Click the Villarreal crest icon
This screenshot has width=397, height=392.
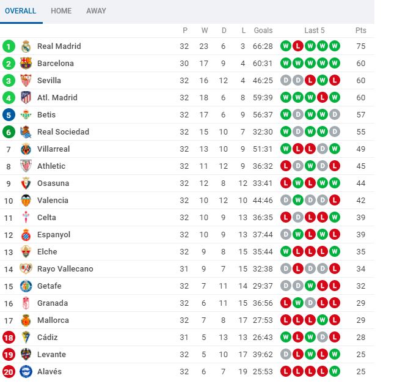click(26, 149)
